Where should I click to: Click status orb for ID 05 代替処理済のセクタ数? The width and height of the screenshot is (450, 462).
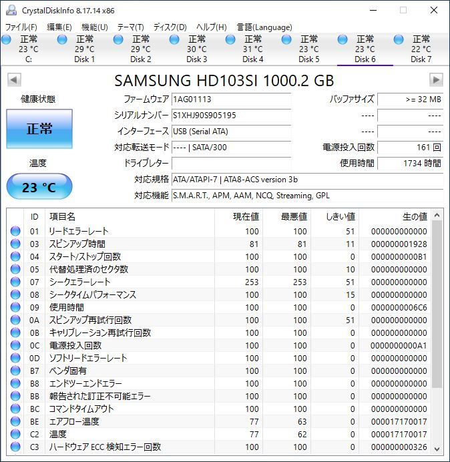tap(15, 269)
